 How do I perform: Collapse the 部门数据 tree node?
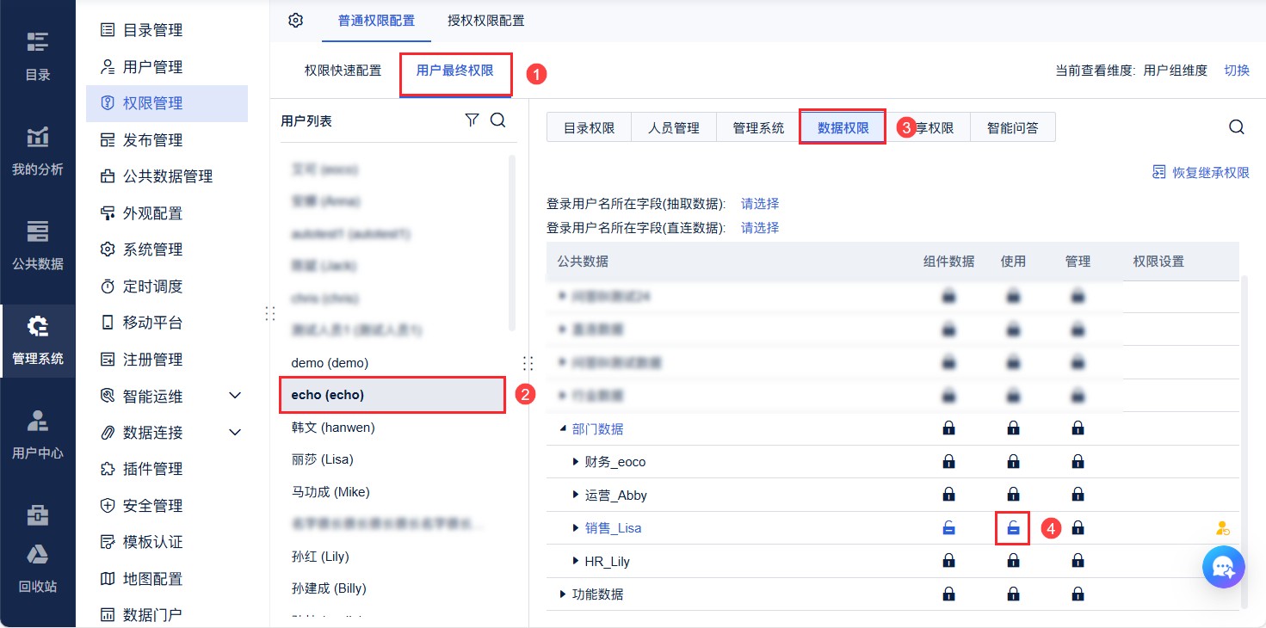[x=563, y=428]
